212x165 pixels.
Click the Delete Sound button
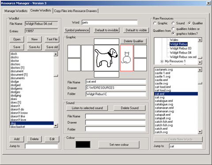pyautogui.click(x=129, y=108)
